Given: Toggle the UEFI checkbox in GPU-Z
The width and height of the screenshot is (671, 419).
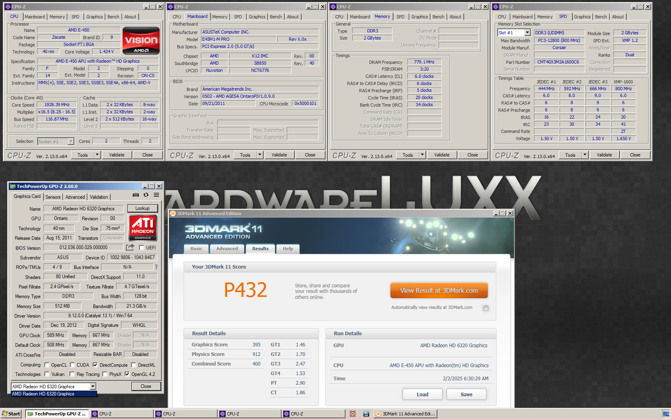Looking at the screenshot, I should tap(141, 248).
